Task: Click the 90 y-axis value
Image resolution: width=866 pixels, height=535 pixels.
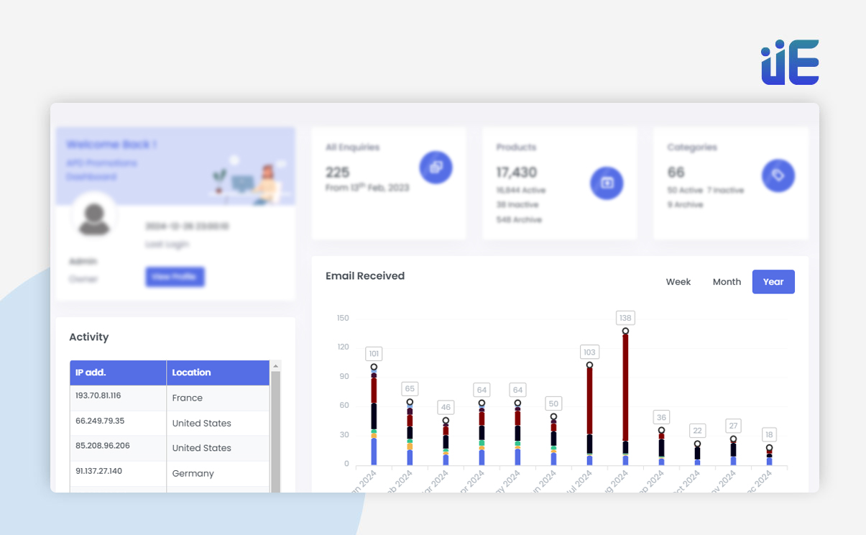Action: (343, 377)
